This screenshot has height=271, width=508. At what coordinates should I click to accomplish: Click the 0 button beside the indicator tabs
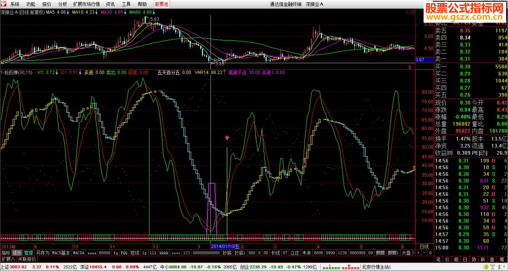pos(430,253)
